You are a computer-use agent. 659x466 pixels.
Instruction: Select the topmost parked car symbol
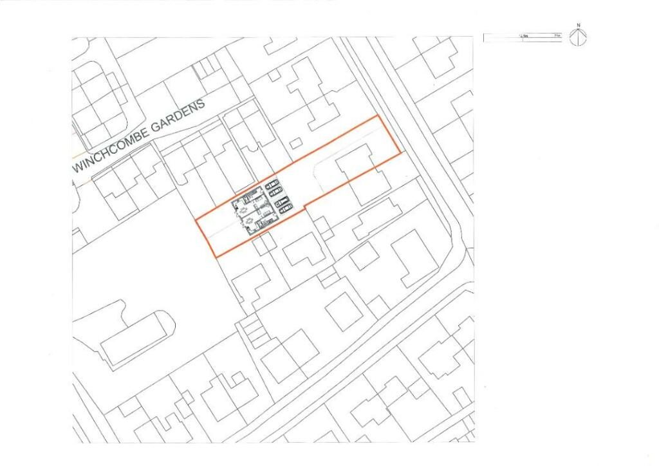pyautogui.click(x=271, y=184)
